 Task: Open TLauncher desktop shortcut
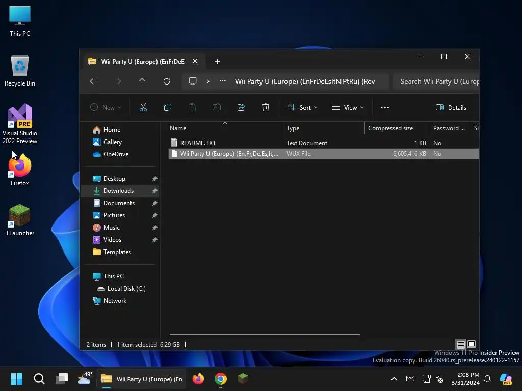(x=20, y=220)
